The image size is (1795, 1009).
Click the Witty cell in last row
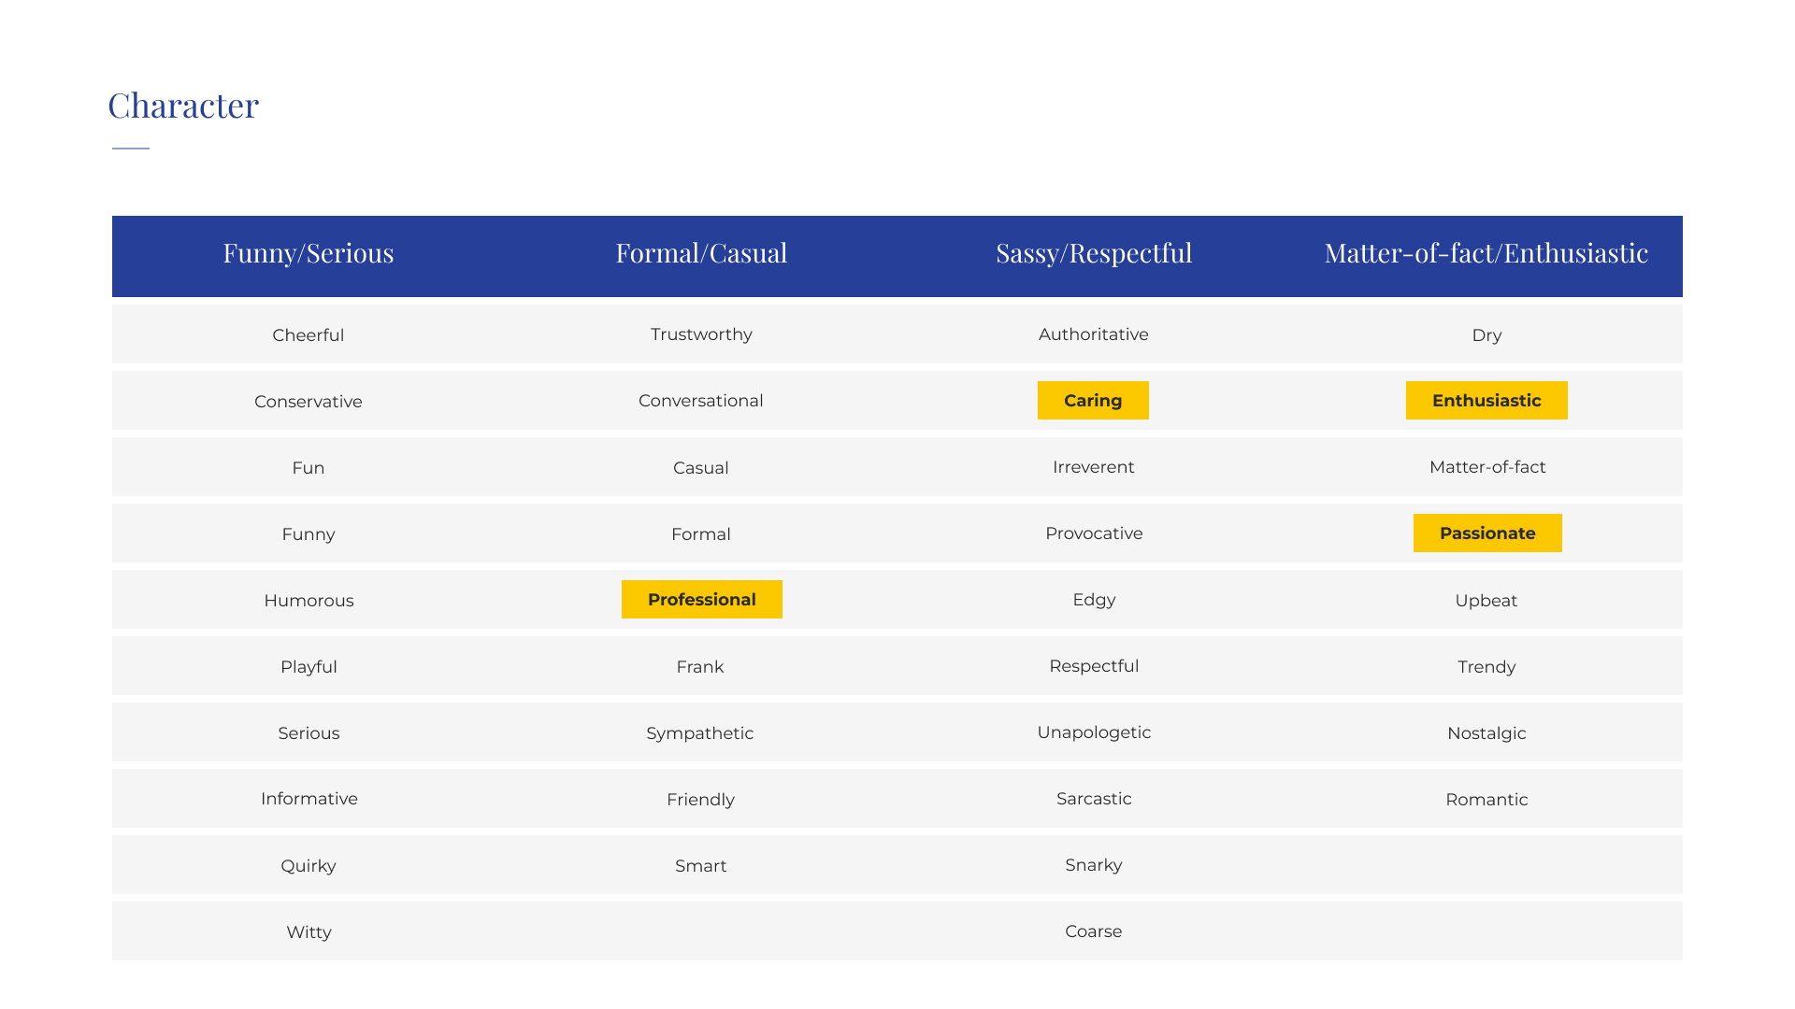point(309,931)
